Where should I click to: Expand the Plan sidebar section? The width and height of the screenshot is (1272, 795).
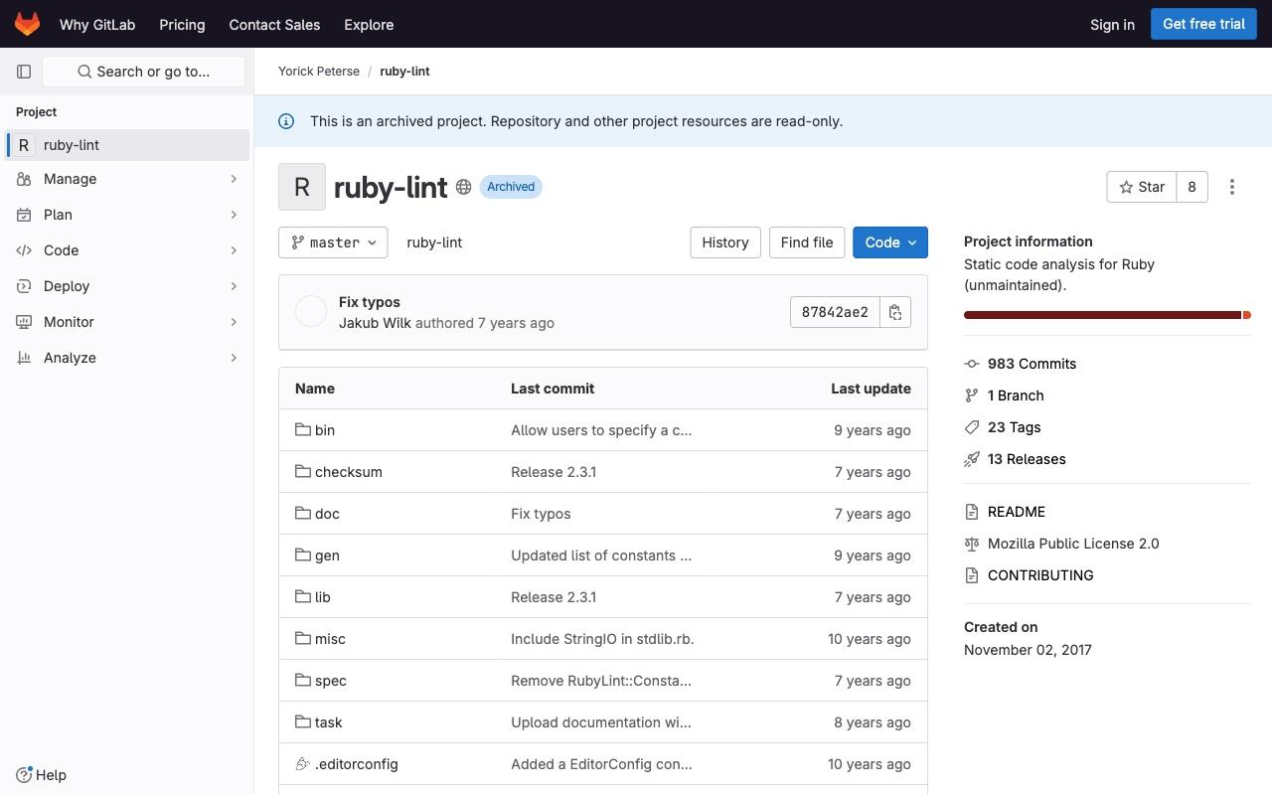[127, 215]
